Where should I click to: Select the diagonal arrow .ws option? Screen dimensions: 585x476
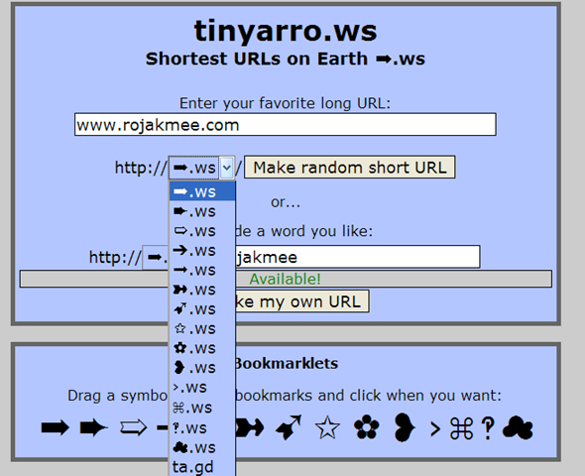202,308
